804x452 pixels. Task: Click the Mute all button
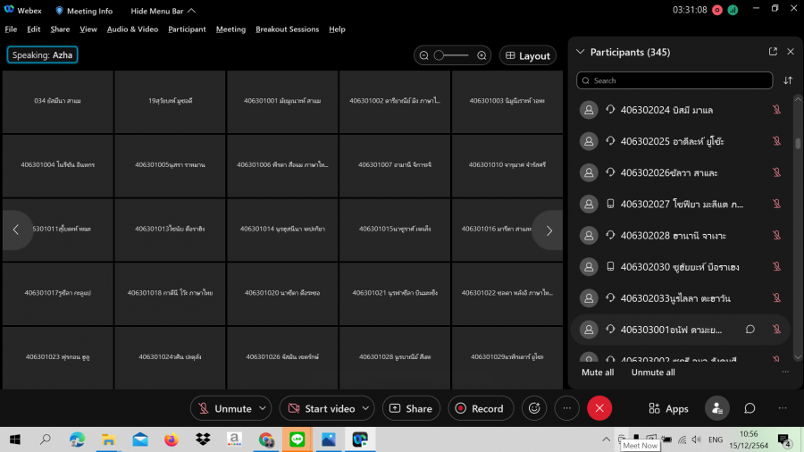click(x=598, y=372)
